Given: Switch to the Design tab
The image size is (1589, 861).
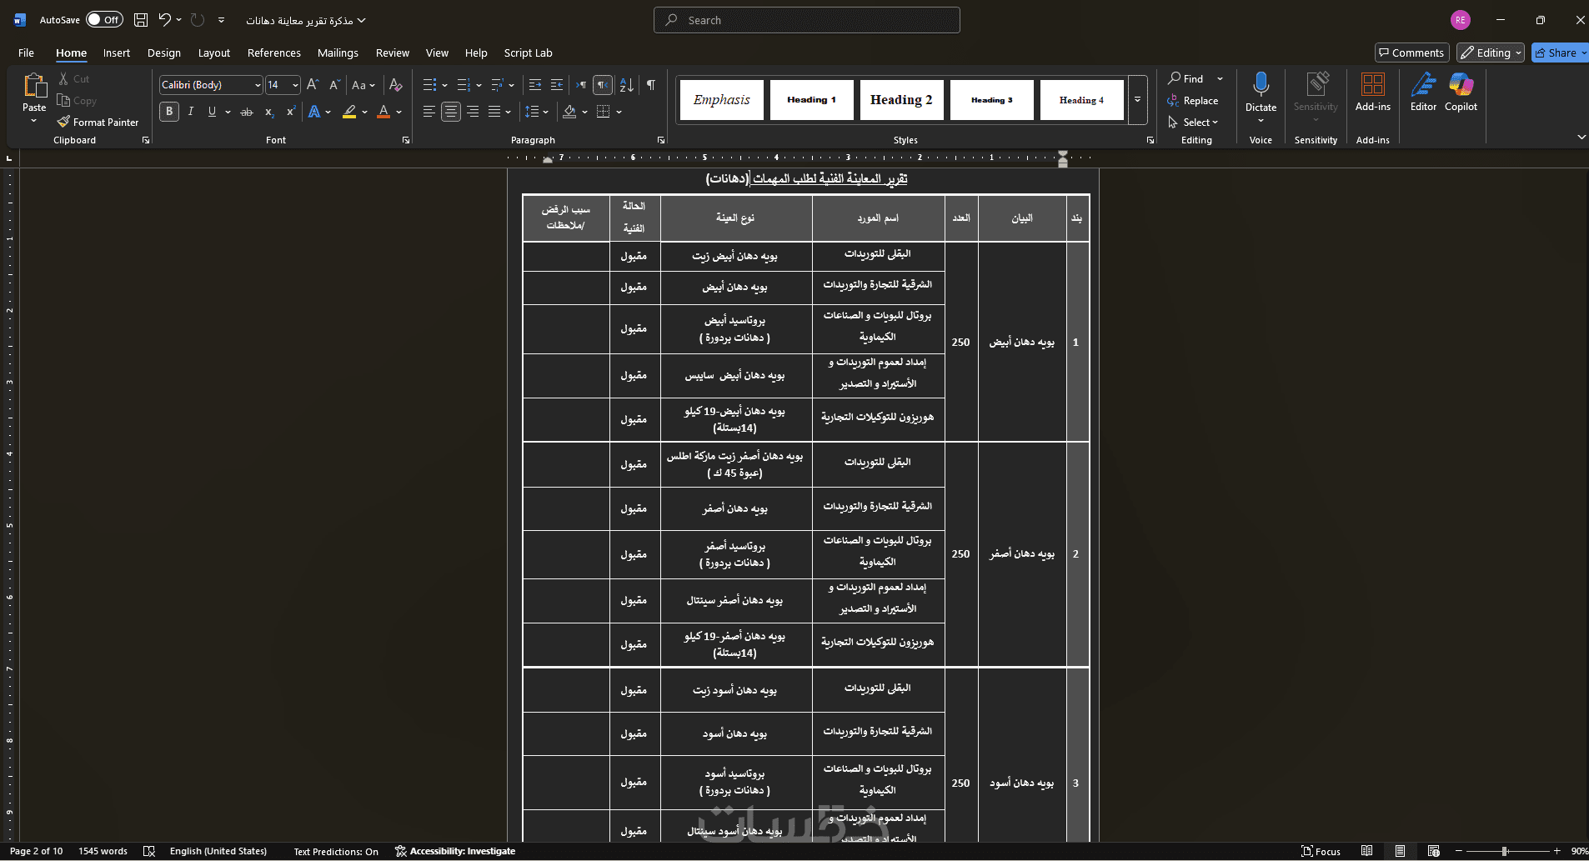Looking at the screenshot, I should tap(164, 53).
